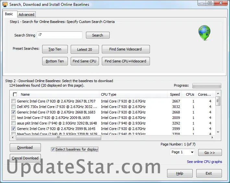230x183 pixels.
Task: Click the scroll left arrow of list
Action: tap(13, 137)
